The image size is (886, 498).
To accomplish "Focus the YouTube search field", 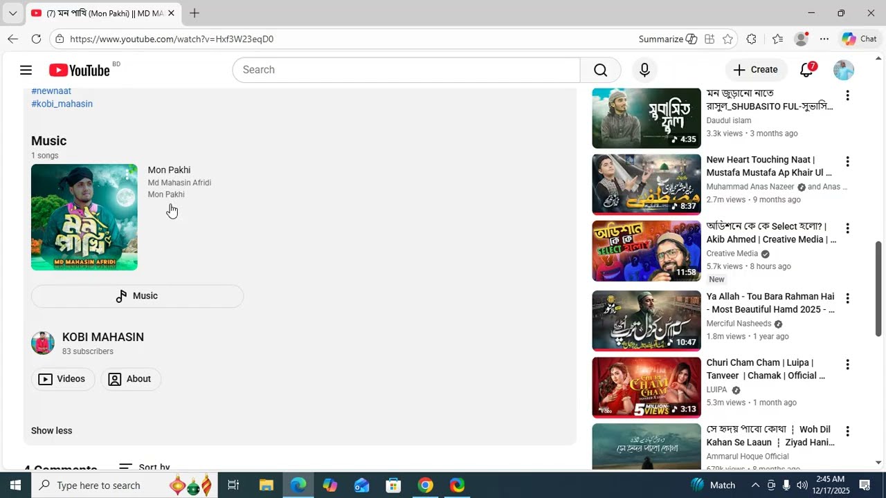I will coord(406,70).
